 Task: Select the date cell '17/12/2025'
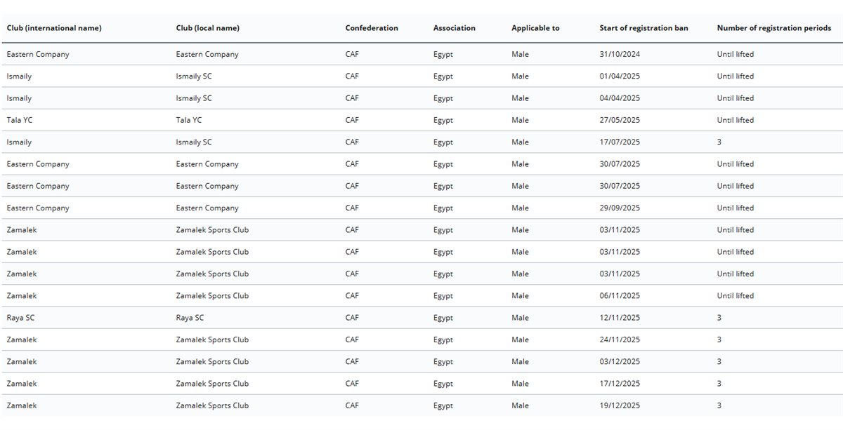[x=620, y=384]
